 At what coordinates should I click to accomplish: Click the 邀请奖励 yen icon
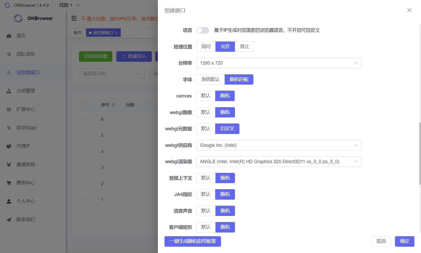[x=9, y=165]
